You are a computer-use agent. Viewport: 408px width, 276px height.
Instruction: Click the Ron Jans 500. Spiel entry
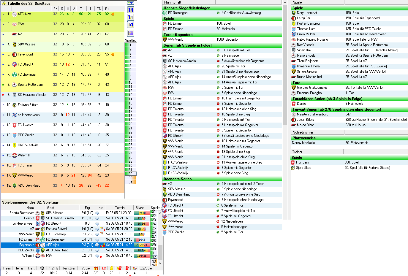(350, 162)
